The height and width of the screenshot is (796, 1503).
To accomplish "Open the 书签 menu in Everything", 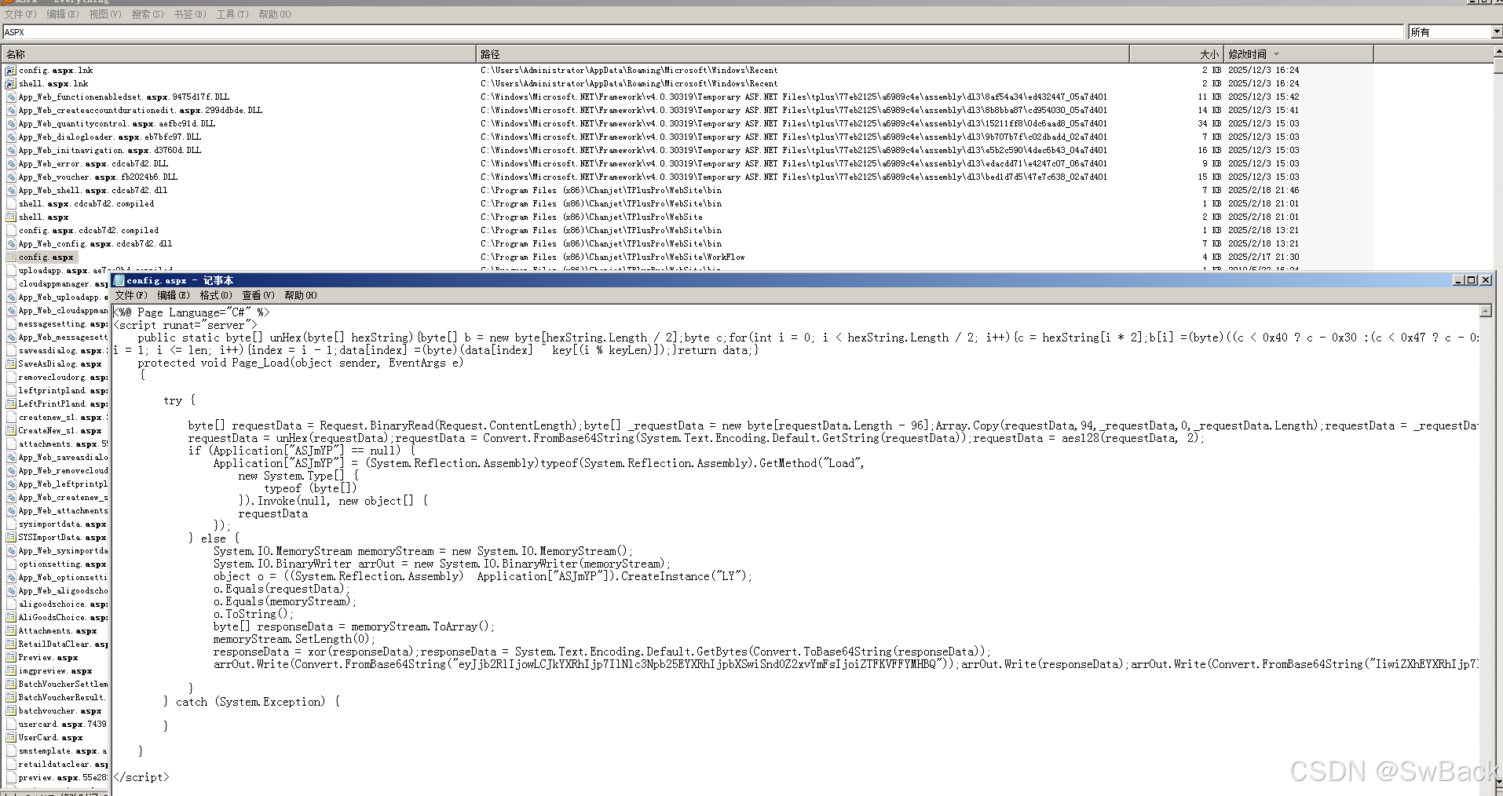I will (x=190, y=14).
